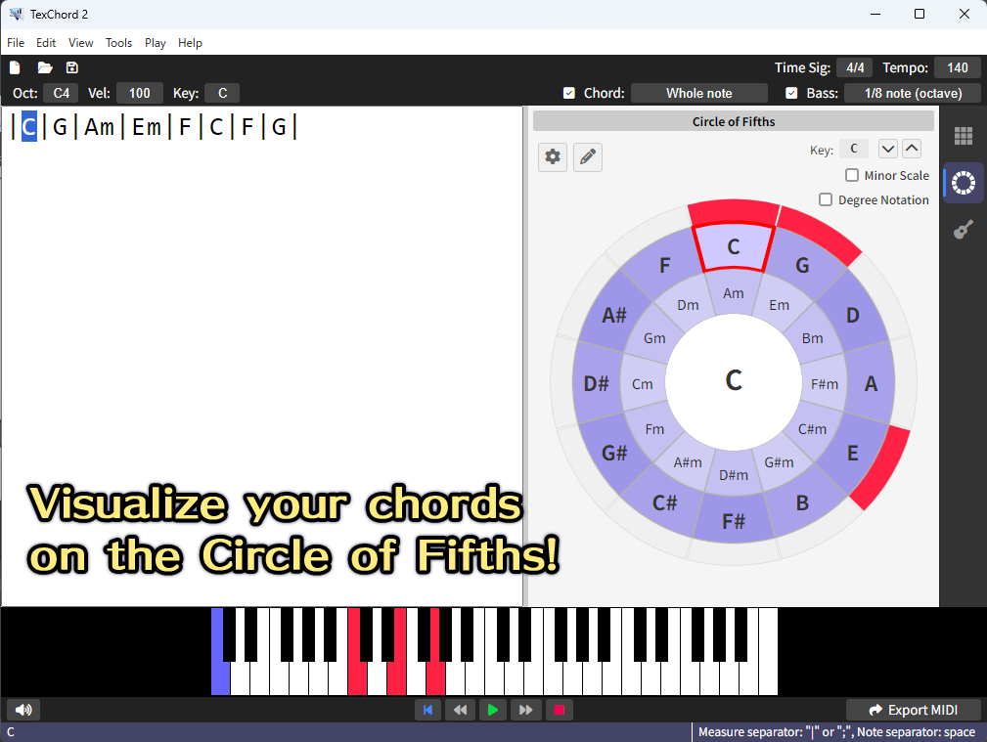The height and width of the screenshot is (742, 987).
Task: Select the F segment on the circle
Action: coord(665,265)
